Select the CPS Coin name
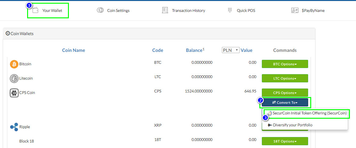356x148 pixels. (x=27, y=93)
